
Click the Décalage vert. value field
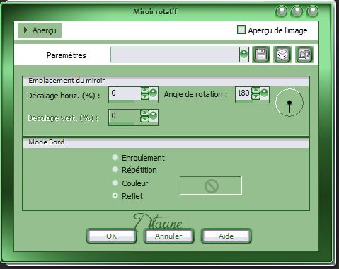click(x=125, y=116)
